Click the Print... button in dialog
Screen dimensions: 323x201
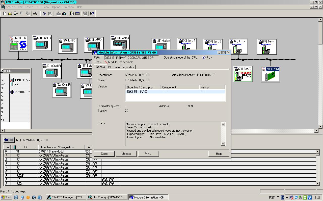[148, 154]
